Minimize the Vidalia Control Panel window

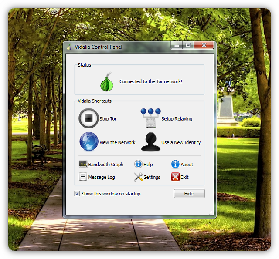tap(177, 45)
